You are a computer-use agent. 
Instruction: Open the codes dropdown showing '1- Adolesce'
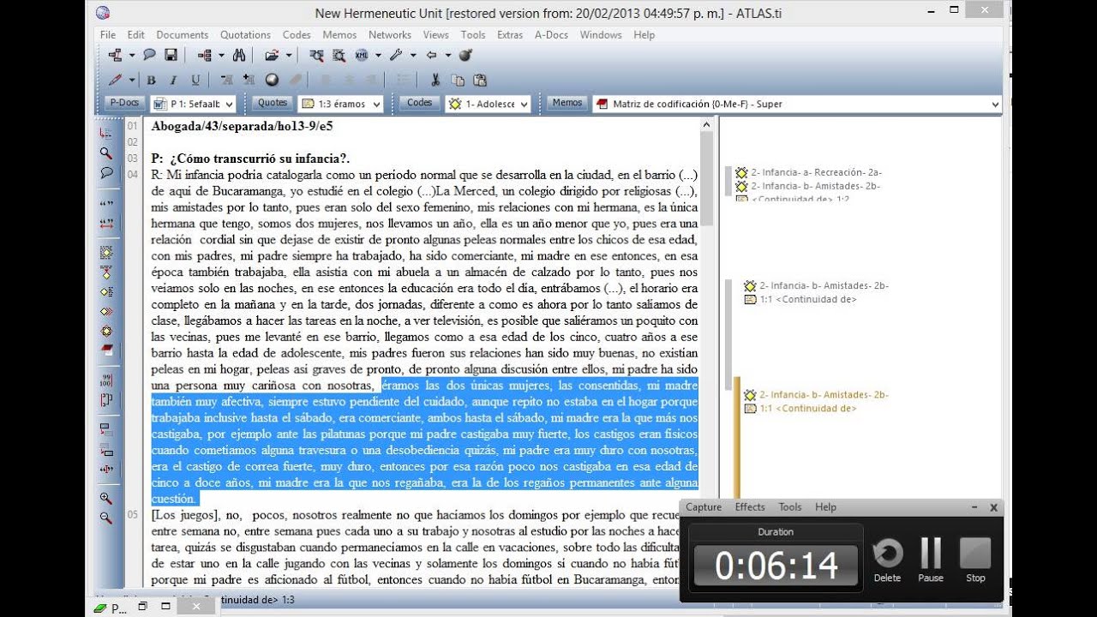(489, 104)
